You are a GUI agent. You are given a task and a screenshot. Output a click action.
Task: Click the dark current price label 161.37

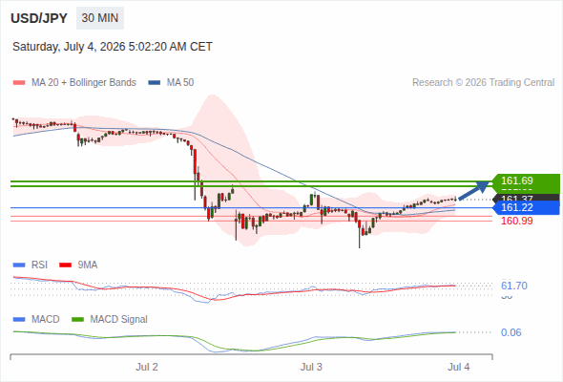pyautogui.click(x=526, y=198)
